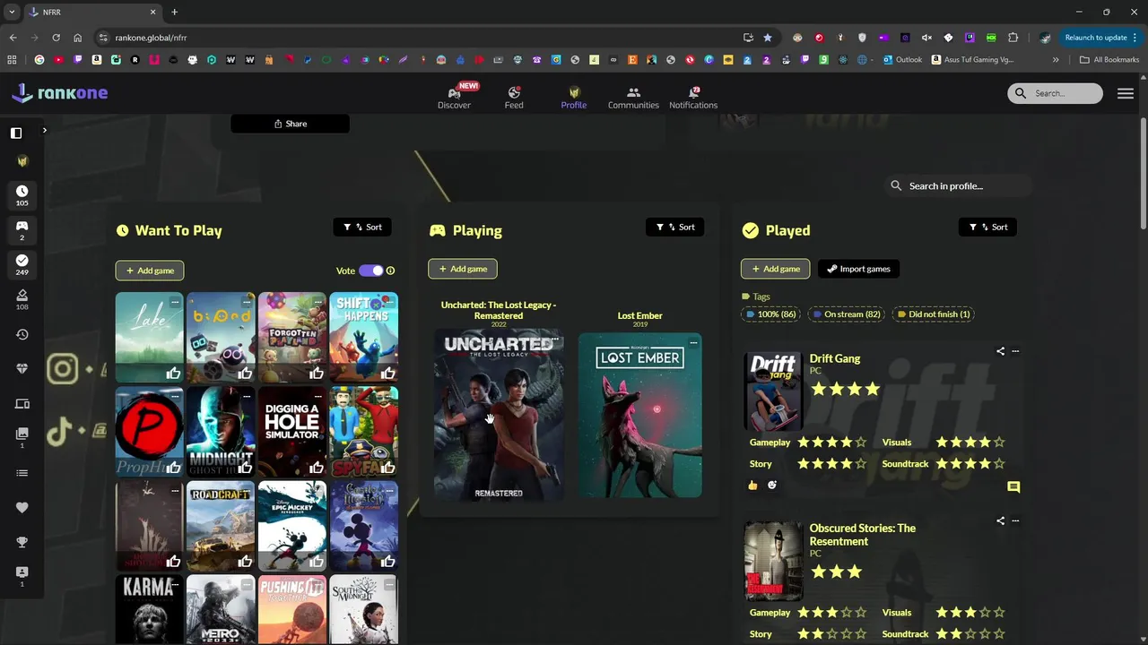Open three-dot menu on Uncharted cover

coord(556,340)
